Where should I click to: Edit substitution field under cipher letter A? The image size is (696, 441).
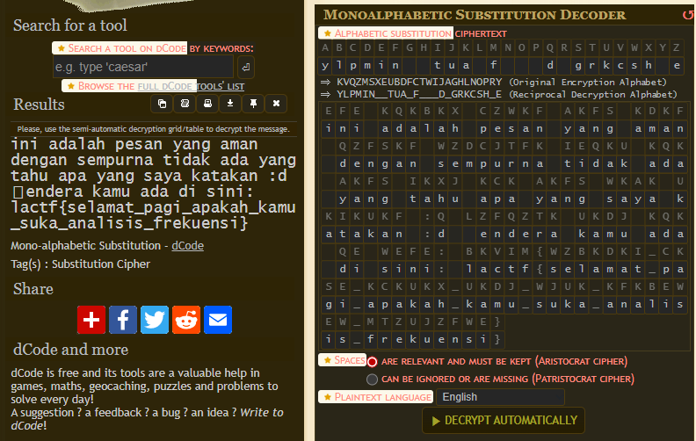pyautogui.click(x=325, y=66)
